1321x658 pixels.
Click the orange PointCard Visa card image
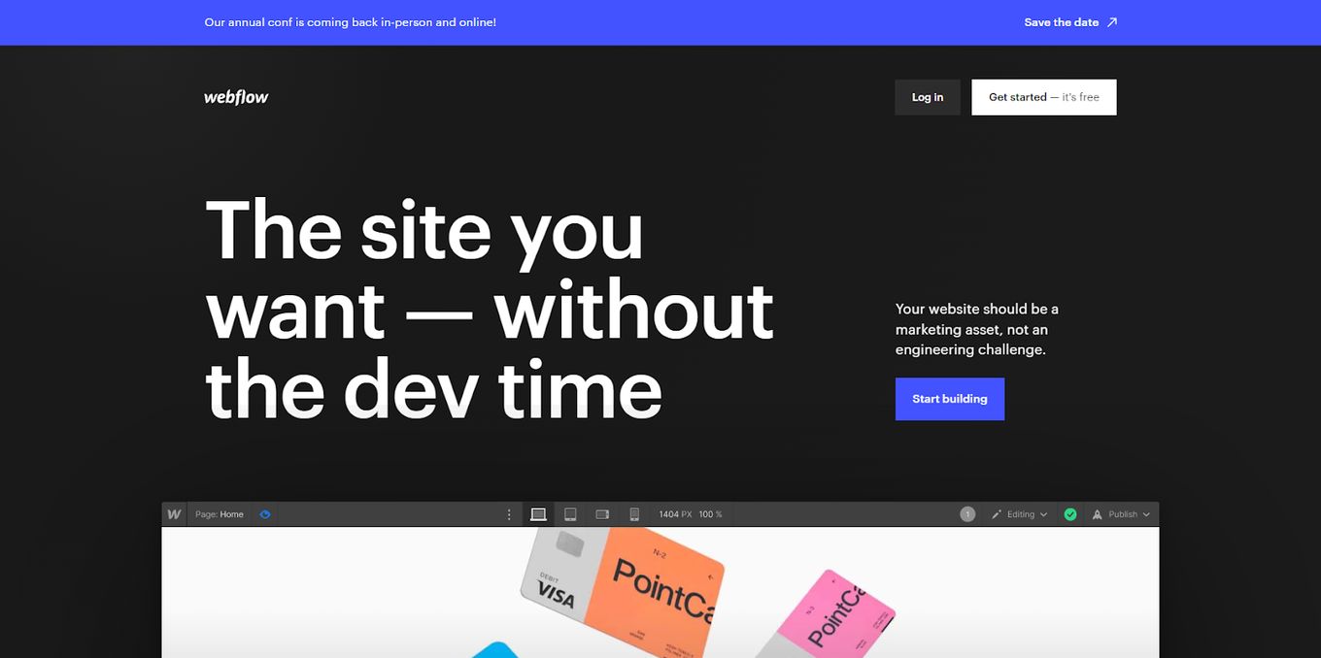pos(622,590)
